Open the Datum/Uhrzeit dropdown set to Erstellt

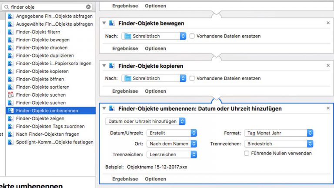point(172,133)
